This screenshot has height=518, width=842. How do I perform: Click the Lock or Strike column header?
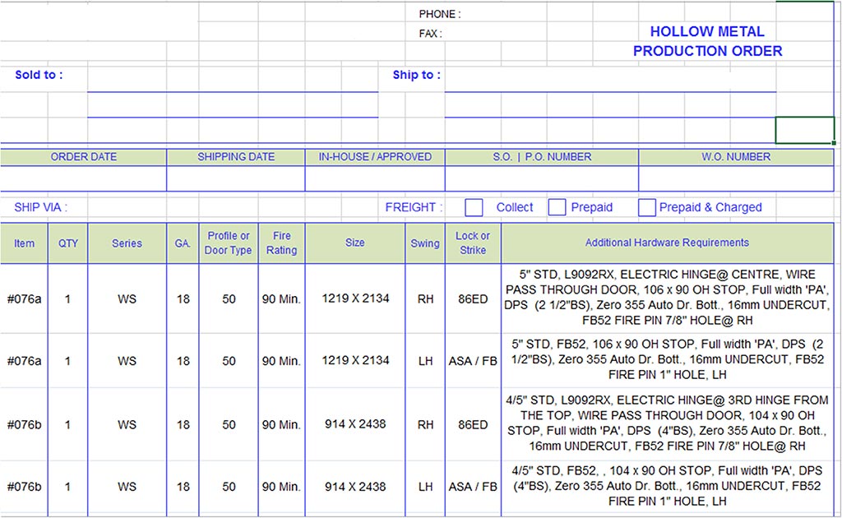point(473,243)
